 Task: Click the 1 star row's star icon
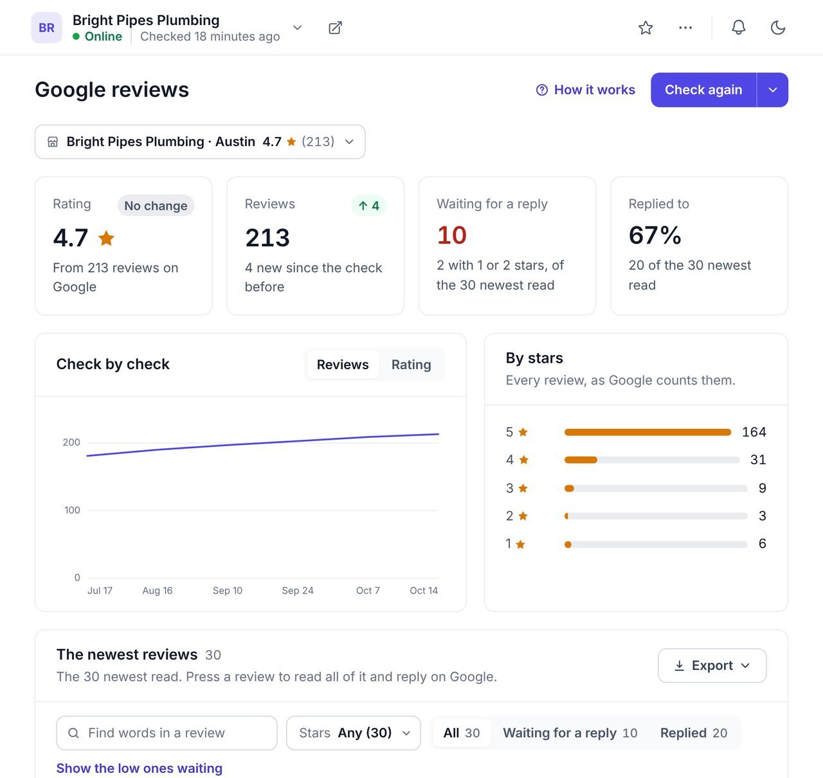pos(521,545)
